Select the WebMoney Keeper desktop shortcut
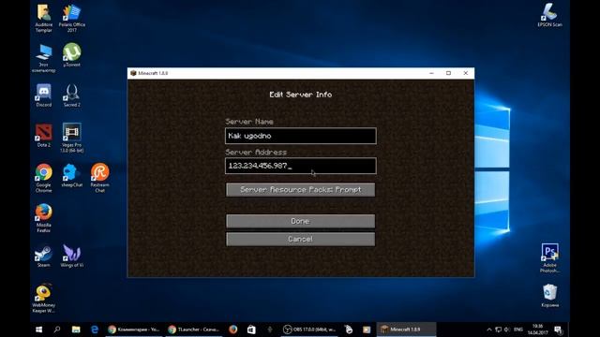 (x=44, y=299)
